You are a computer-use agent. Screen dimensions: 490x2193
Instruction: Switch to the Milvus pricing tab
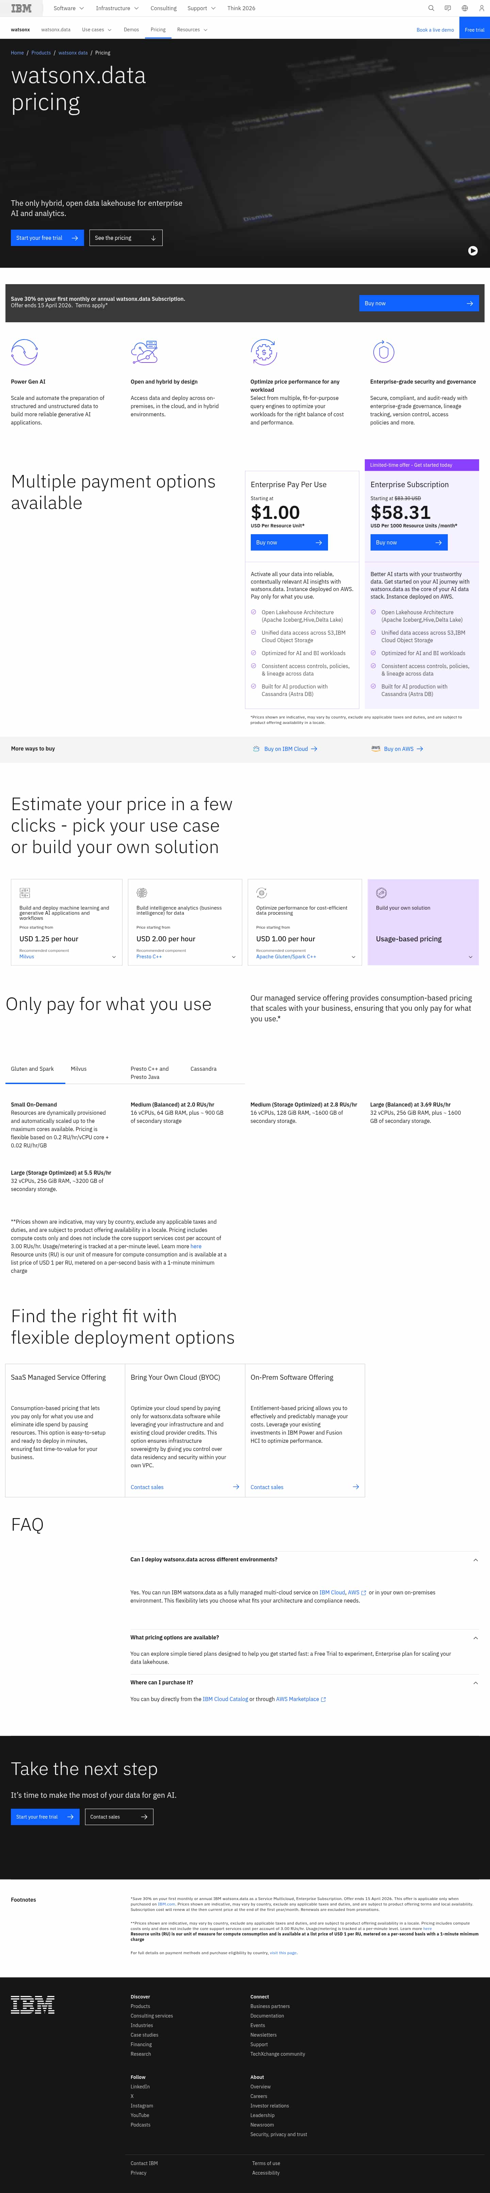coord(78,1068)
